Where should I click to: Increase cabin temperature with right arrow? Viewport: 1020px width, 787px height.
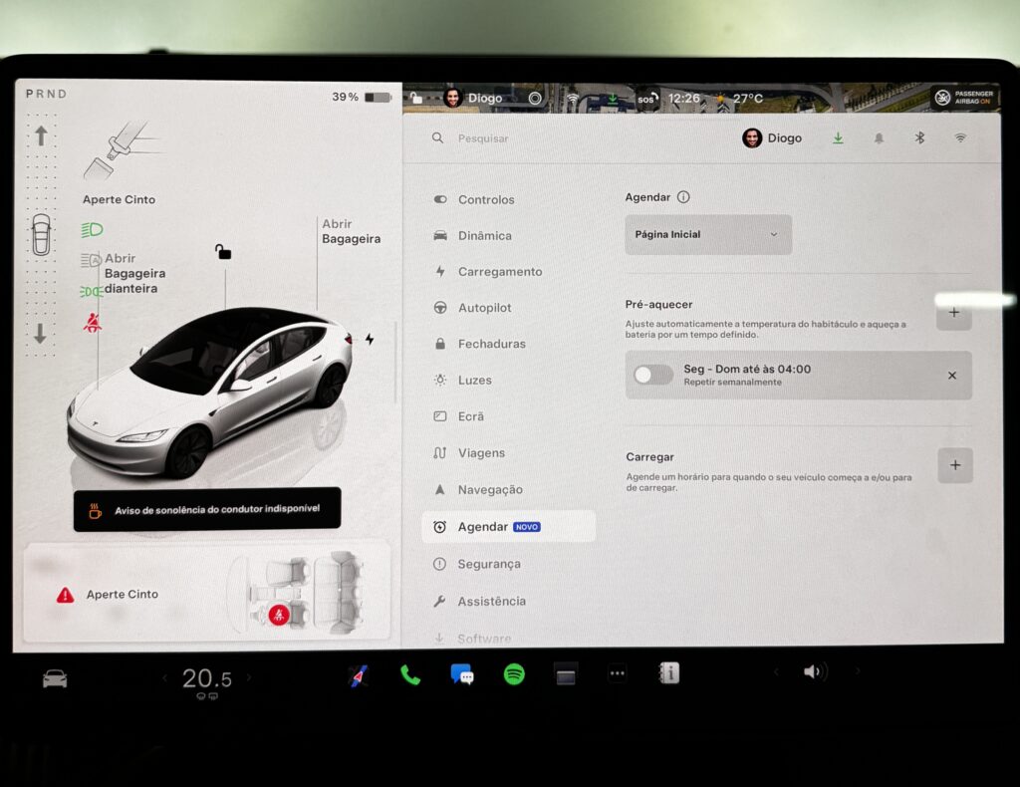[x=249, y=678]
